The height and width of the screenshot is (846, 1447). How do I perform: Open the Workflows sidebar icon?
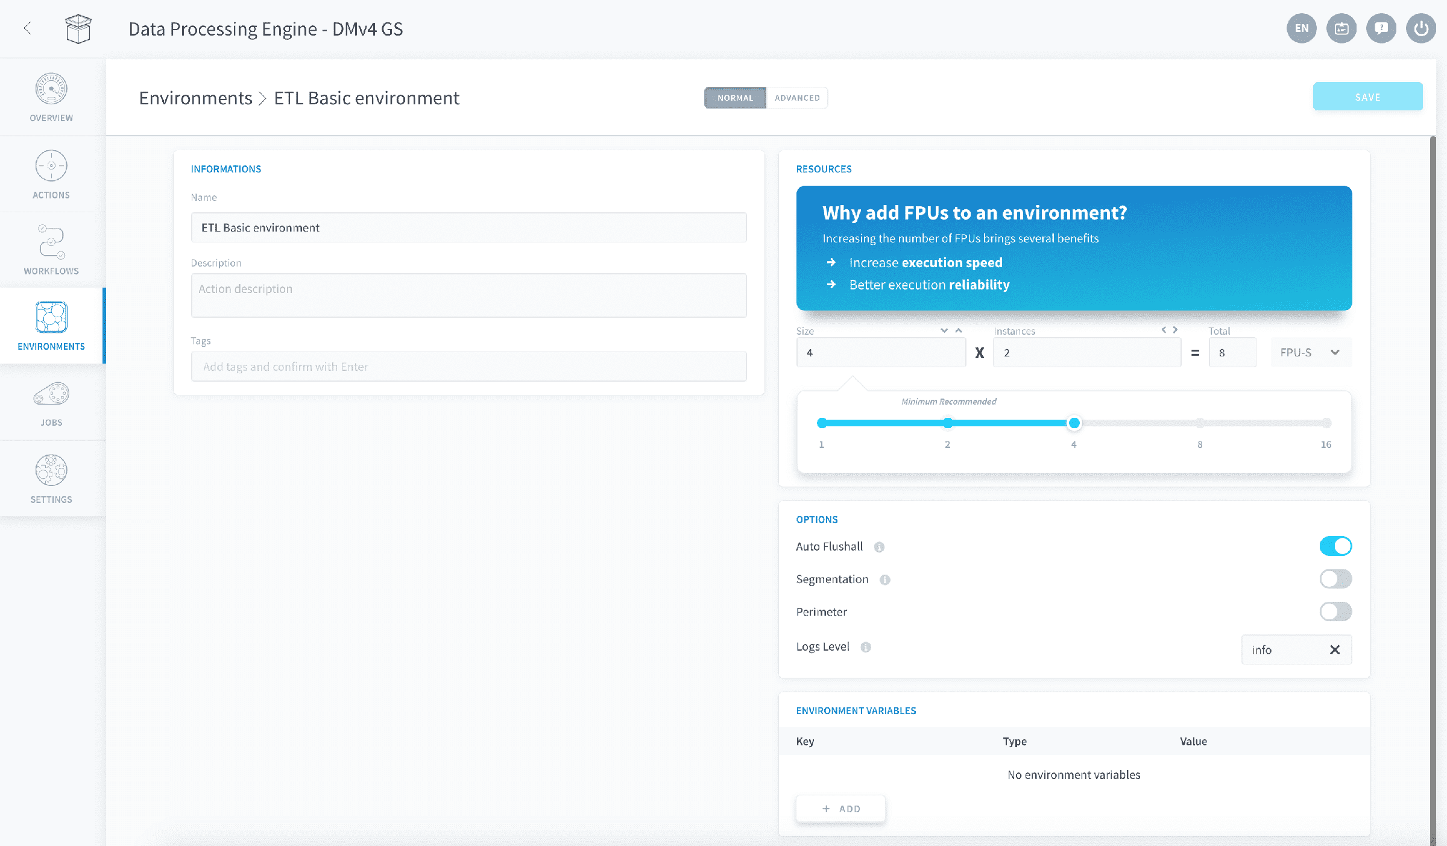pyautogui.click(x=51, y=242)
